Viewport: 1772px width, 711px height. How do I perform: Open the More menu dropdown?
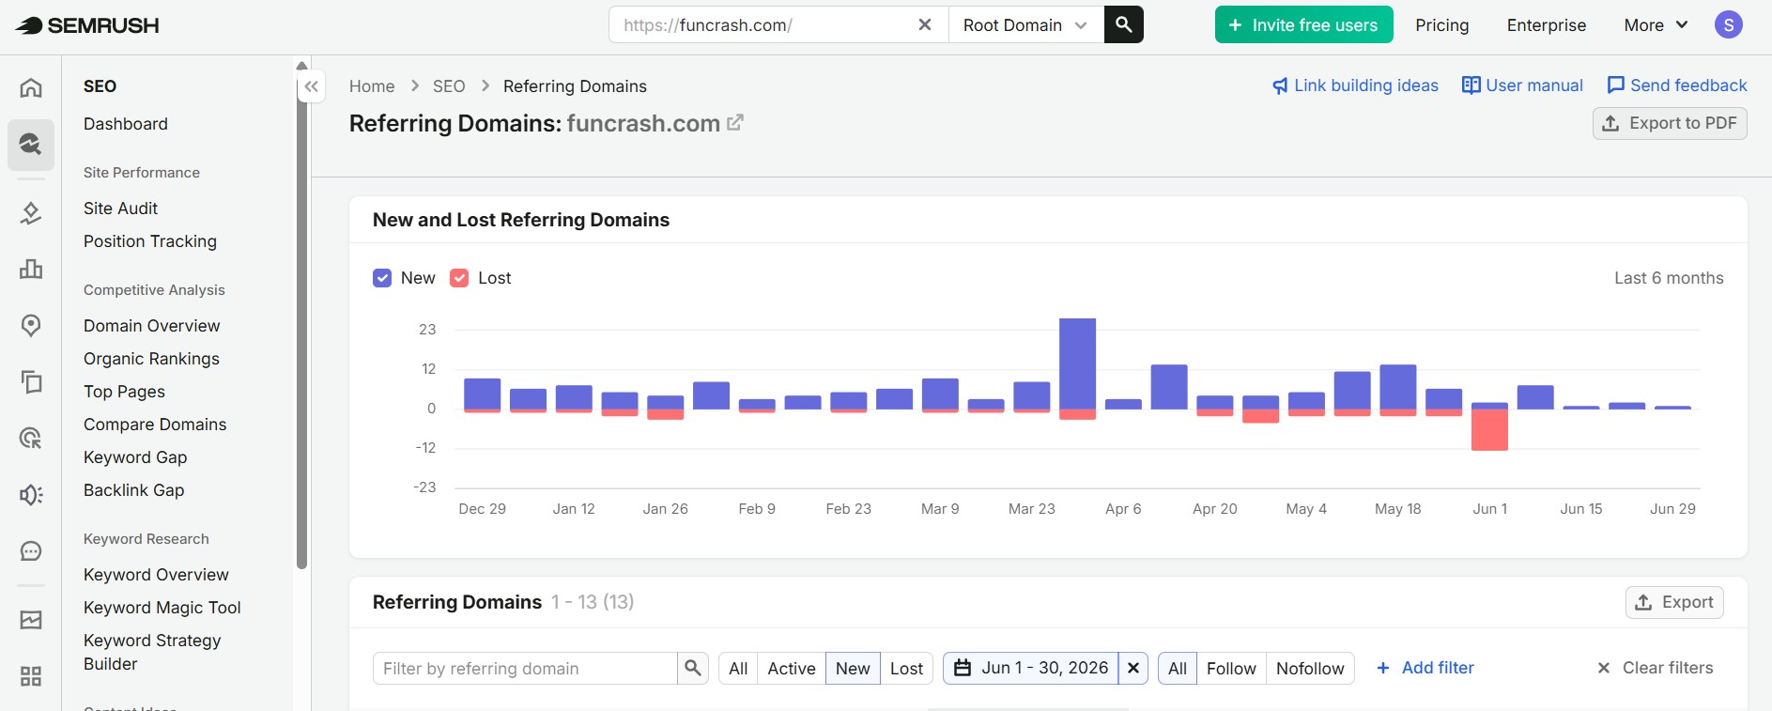[x=1656, y=25]
